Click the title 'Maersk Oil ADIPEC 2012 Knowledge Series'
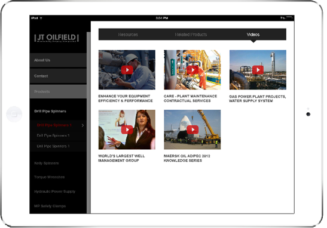Image resolution: width=327 pixels, height=228 pixels. click(x=187, y=158)
